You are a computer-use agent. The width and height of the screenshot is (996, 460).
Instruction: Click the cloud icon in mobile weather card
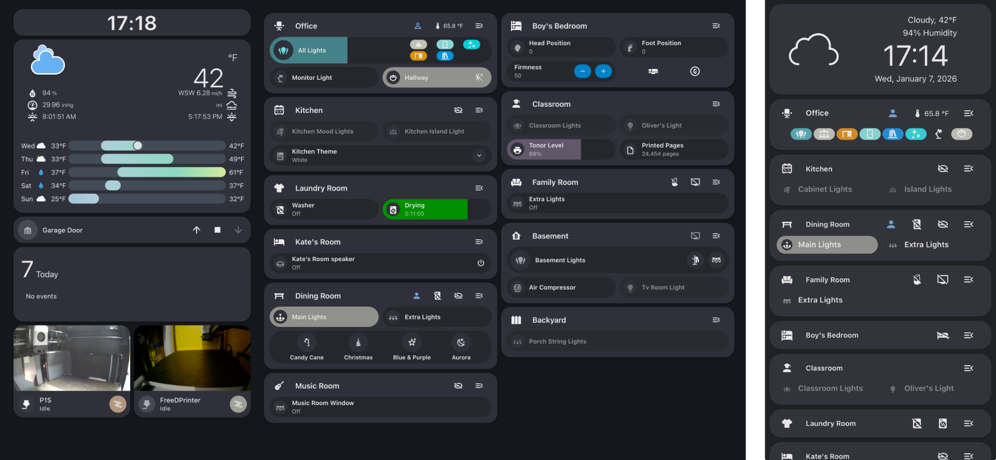pyautogui.click(x=813, y=50)
